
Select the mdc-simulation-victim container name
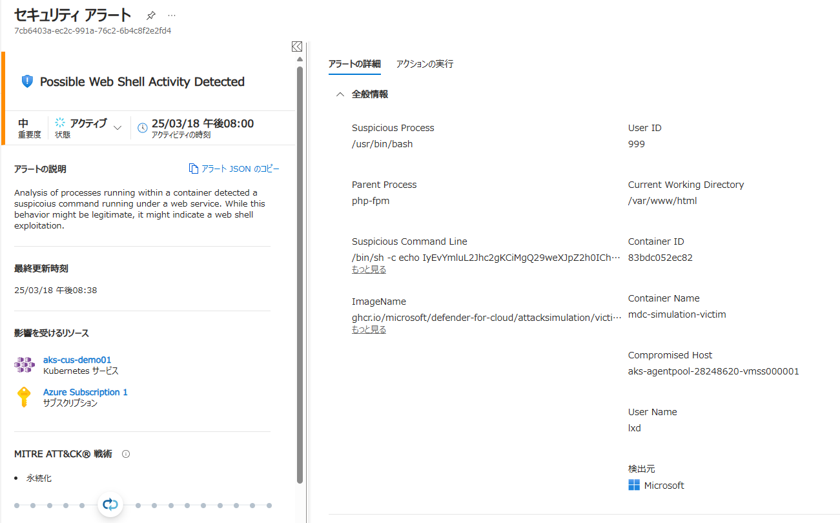coord(677,314)
